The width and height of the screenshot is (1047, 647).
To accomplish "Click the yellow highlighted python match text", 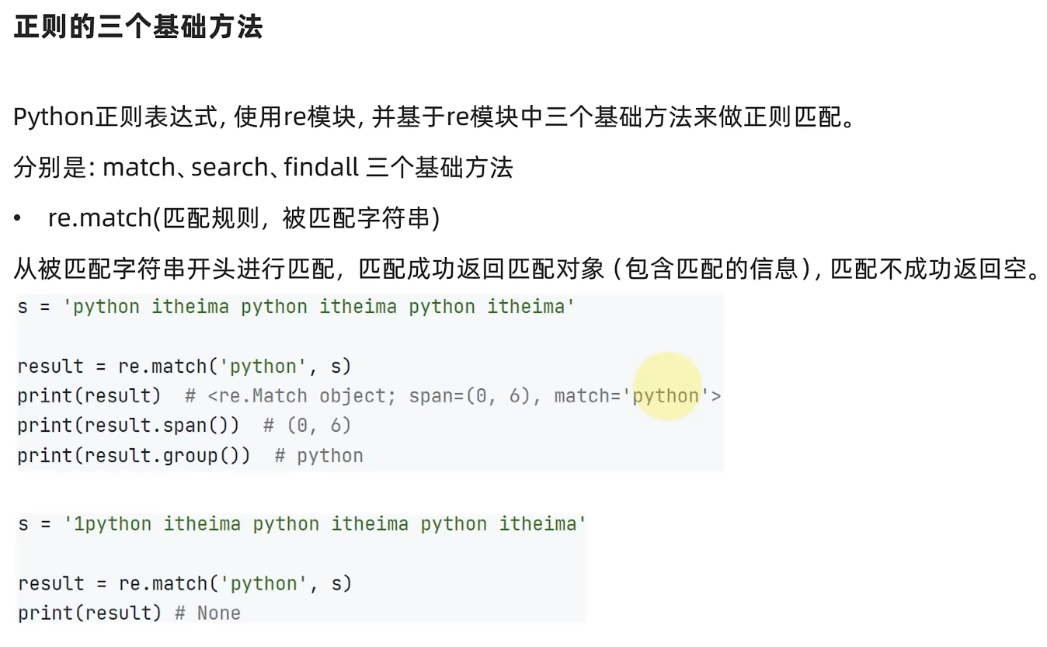I will pyautogui.click(x=666, y=396).
